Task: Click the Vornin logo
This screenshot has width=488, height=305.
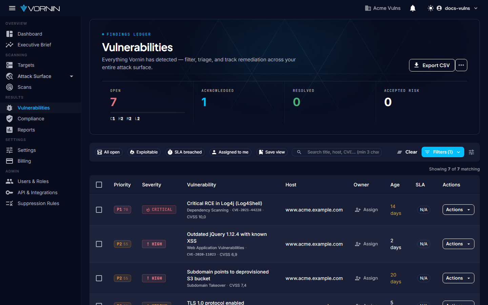Action: [x=40, y=8]
